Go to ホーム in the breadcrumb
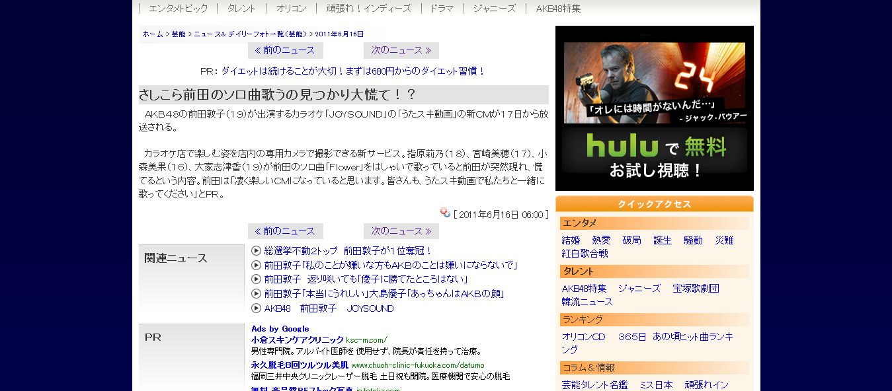This screenshot has width=892, height=391. click(x=153, y=34)
